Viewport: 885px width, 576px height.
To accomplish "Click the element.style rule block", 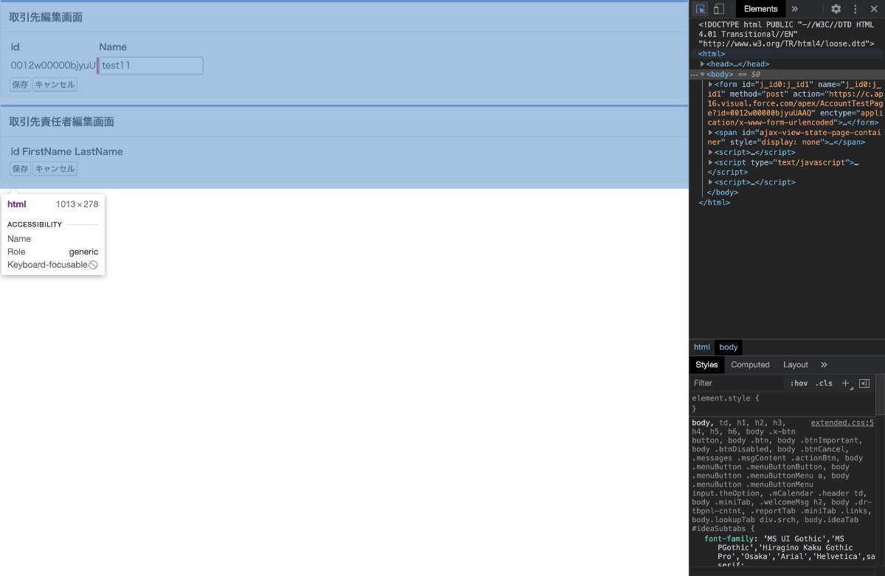I will [x=782, y=403].
